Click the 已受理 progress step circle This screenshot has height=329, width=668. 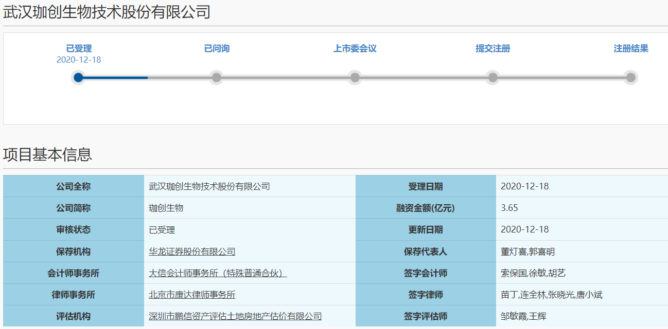coord(78,78)
